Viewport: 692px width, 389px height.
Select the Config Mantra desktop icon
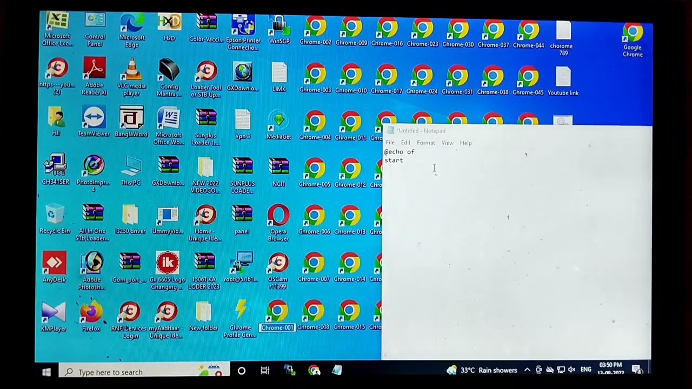click(169, 77)
